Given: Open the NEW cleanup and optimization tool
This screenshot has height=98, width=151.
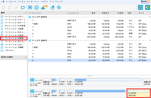Looking at the screenshot, I should 44,7.
